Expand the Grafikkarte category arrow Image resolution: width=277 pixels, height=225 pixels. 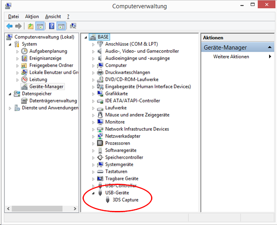tap(93, 94)
